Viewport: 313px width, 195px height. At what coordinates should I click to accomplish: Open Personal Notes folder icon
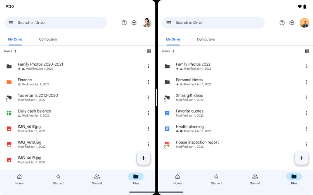167,82
